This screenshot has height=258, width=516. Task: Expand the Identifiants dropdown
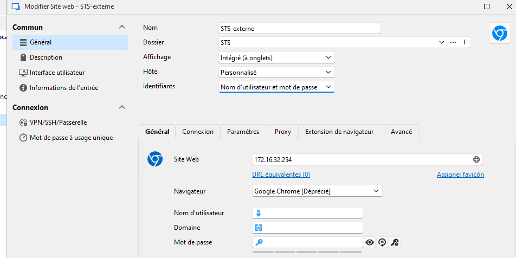276,87
